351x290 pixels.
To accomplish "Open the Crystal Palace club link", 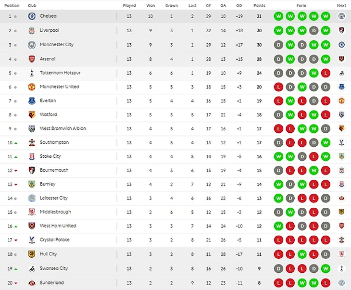I will [54, 240].
